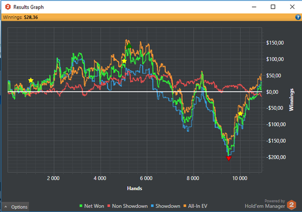Click the red Non Showdown color swatch
Image resolution: width=302 pixels, height=212 pixels.
point(109,206)
